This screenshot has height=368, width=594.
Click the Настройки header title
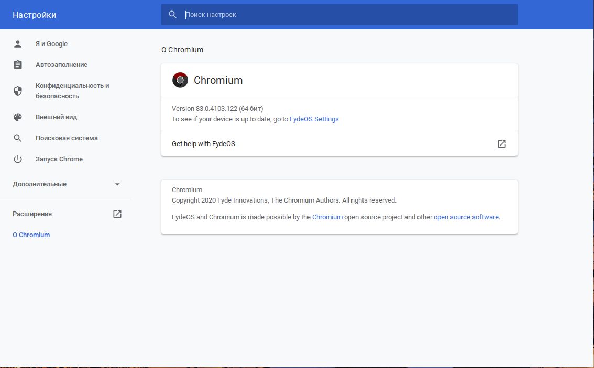[x=34, y=15]
